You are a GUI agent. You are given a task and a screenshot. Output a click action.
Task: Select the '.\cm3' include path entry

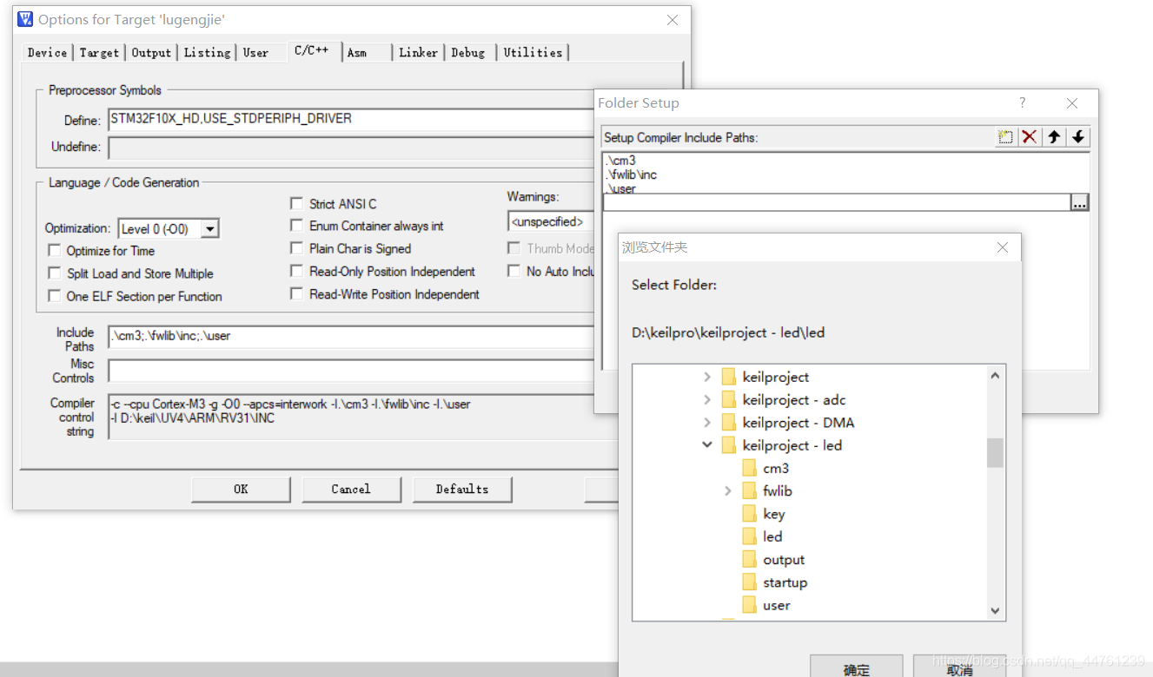pyautogui.click(x=620, y=161)
